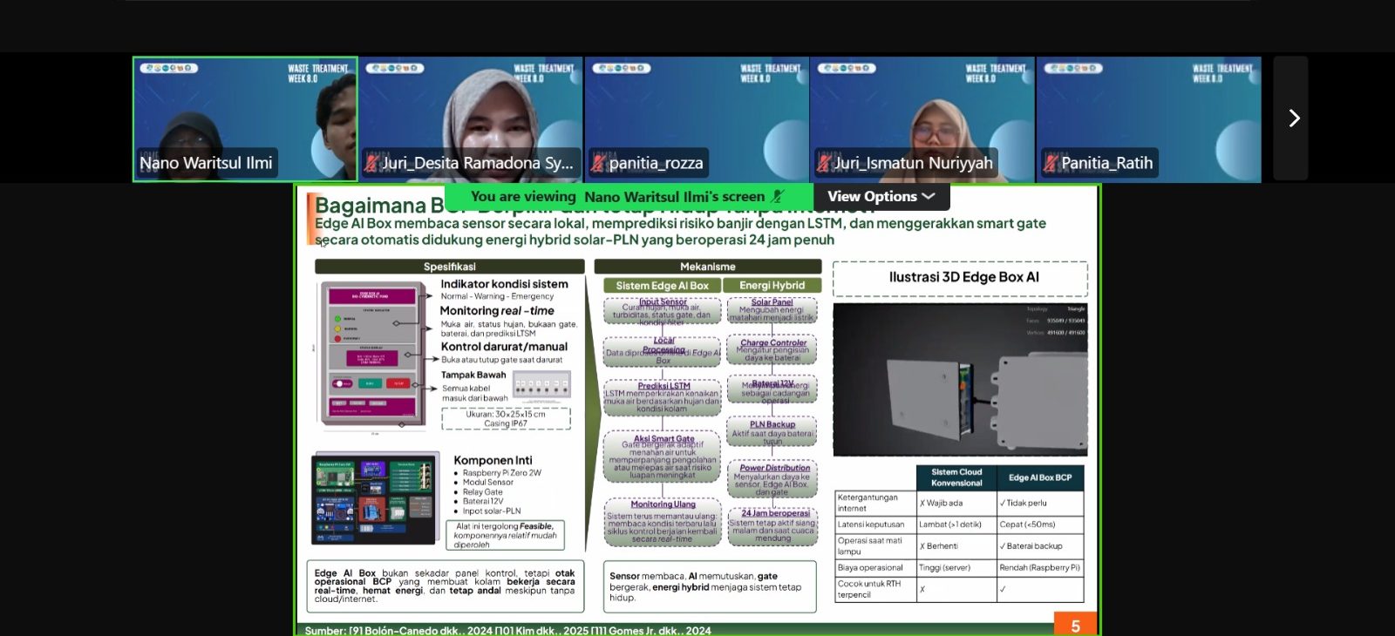This screenshot has width=1395, height=636.
Task: Select panitia_rozza's video tile
Action: click(x=697, y=119)
